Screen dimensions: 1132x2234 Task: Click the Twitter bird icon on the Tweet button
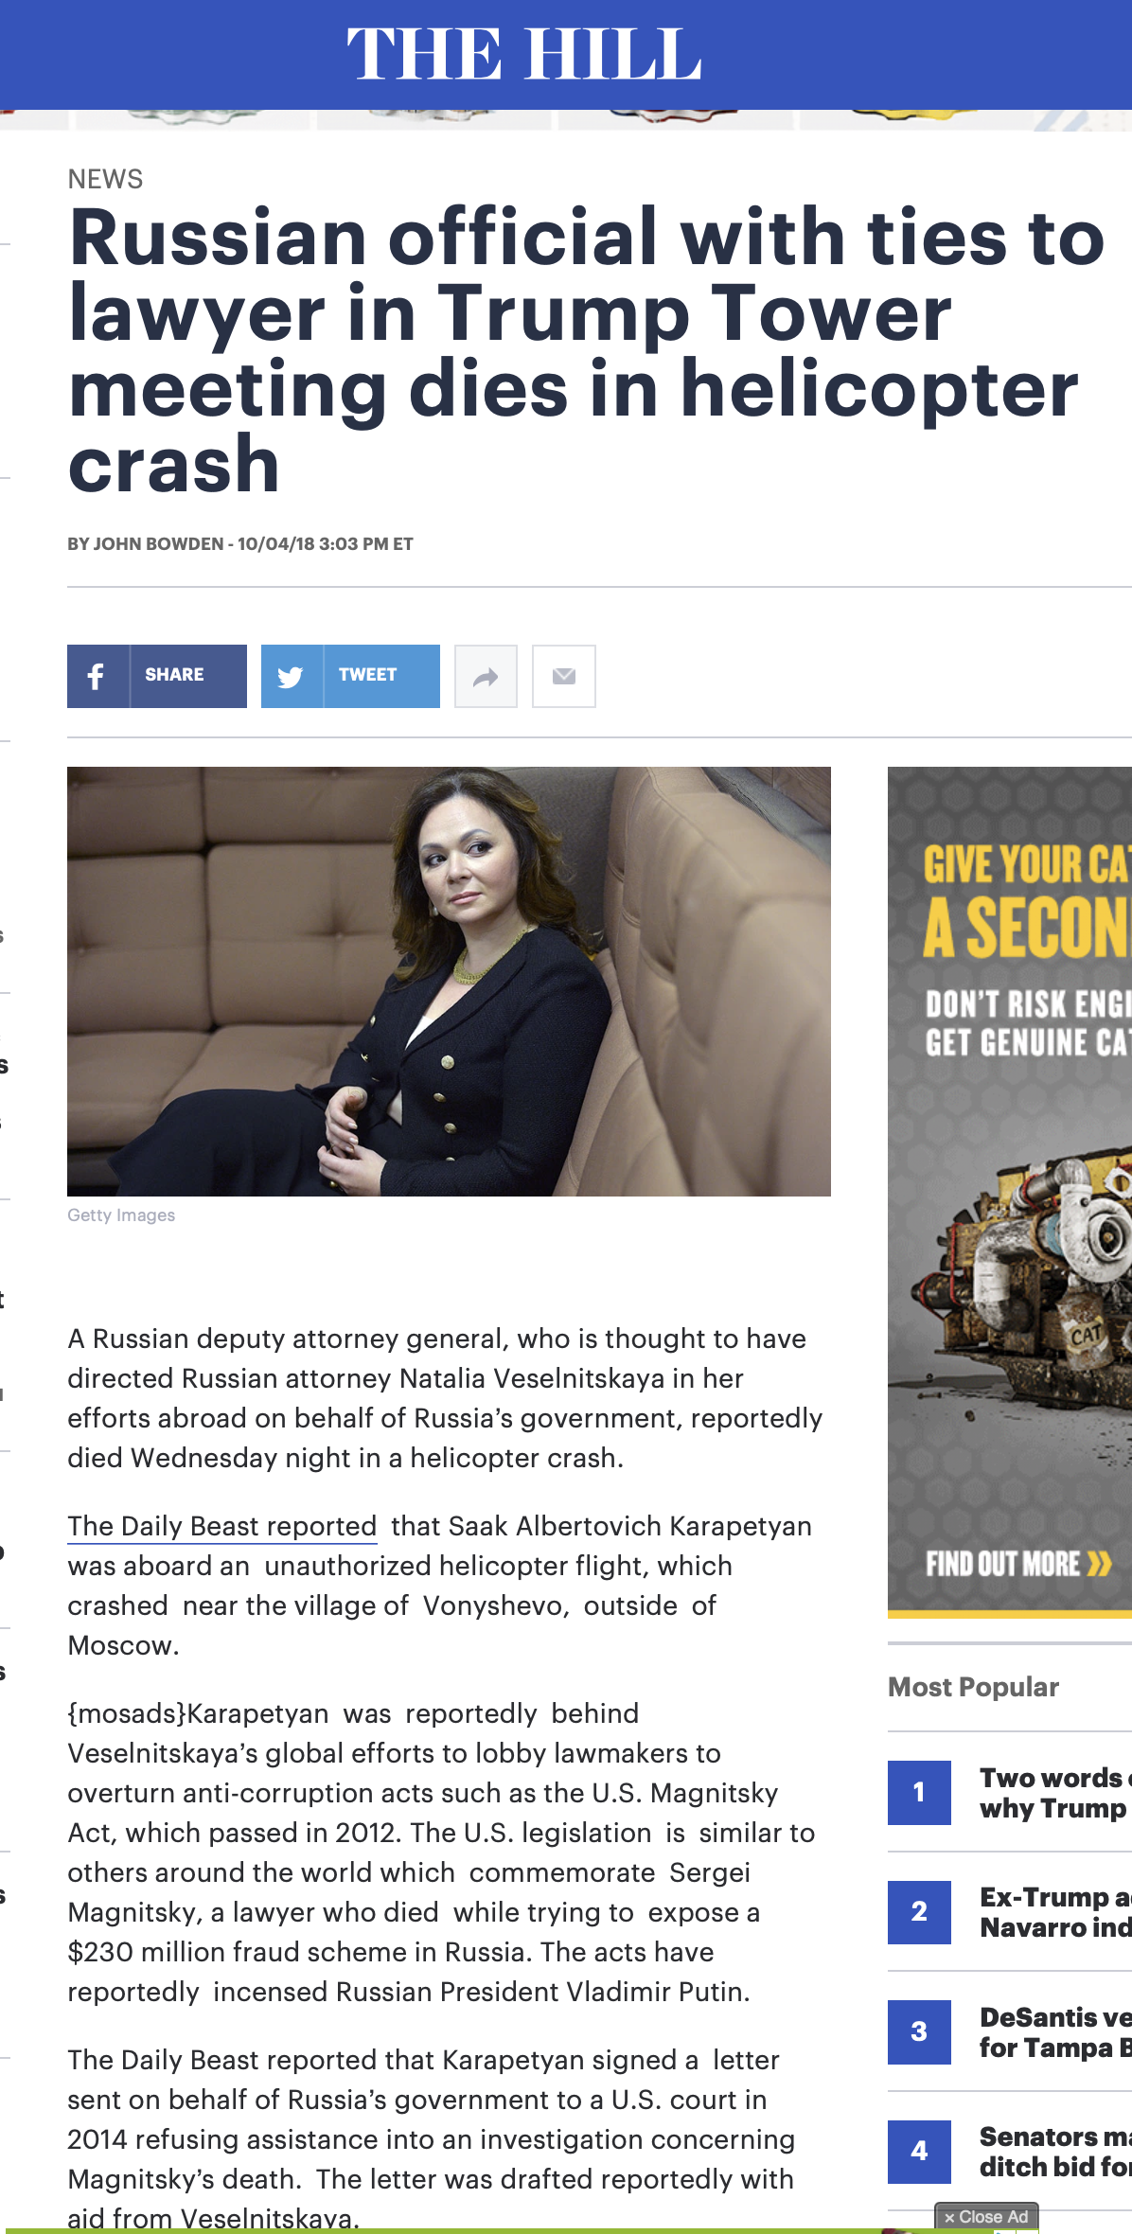(x=291, y=676)
